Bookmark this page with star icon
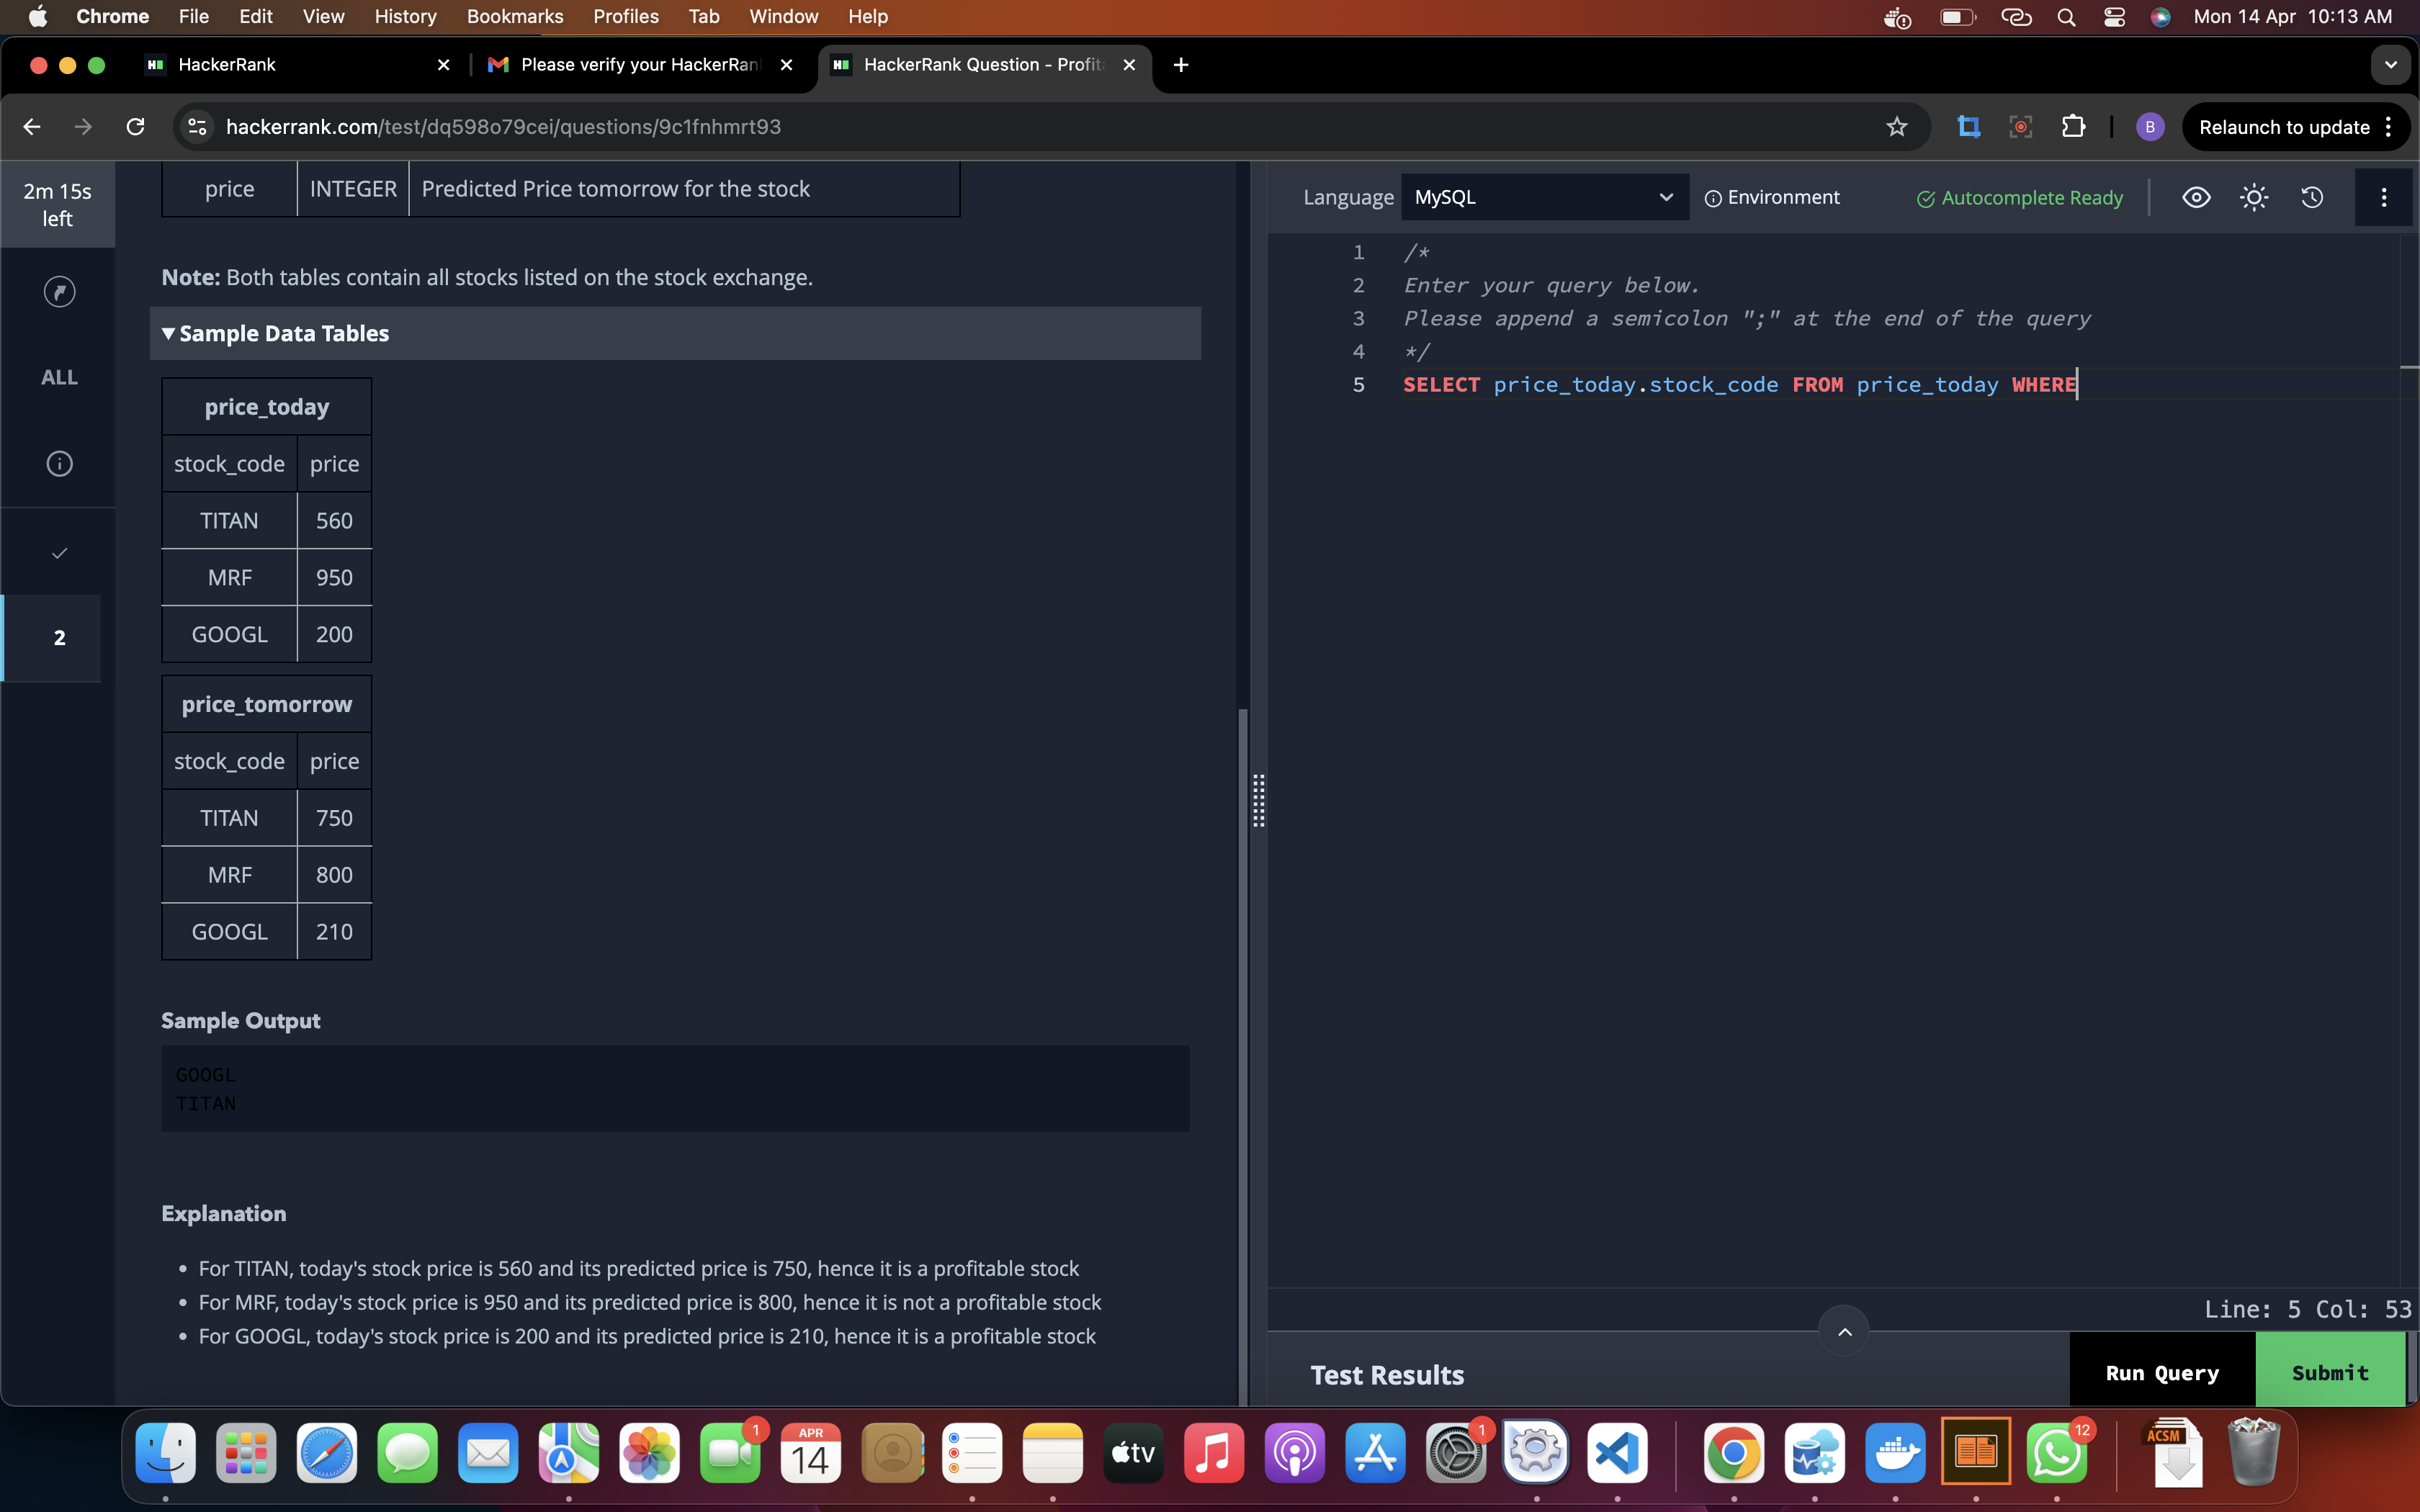The height and width of the screenshot is (1512, 2420). [1896, 126]
